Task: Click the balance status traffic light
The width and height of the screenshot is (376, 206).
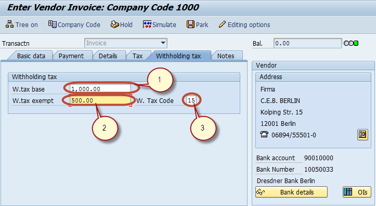Action: pos(351,43)
